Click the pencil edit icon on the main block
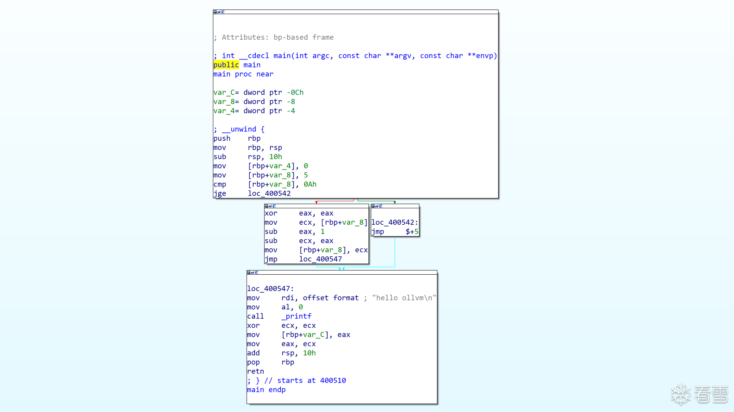Screen dimensions: 734x412 click(219, 12)
